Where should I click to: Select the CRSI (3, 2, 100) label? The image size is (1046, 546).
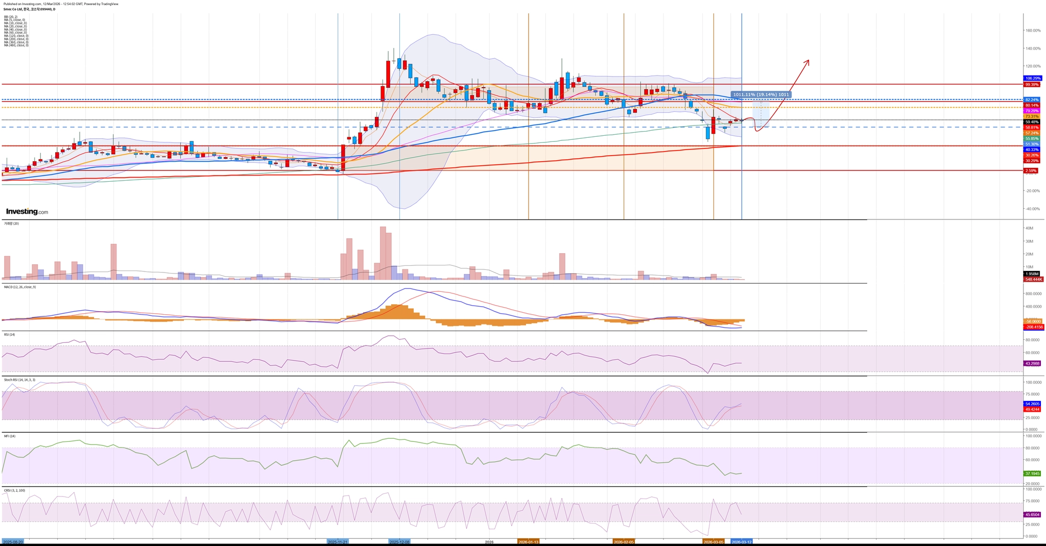point(14,490)
